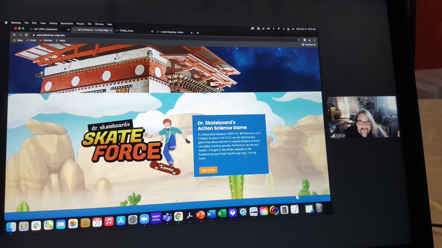Viewport: 442px width, 248px height.
Task: Open the Reading List
Action: [309, 44]
